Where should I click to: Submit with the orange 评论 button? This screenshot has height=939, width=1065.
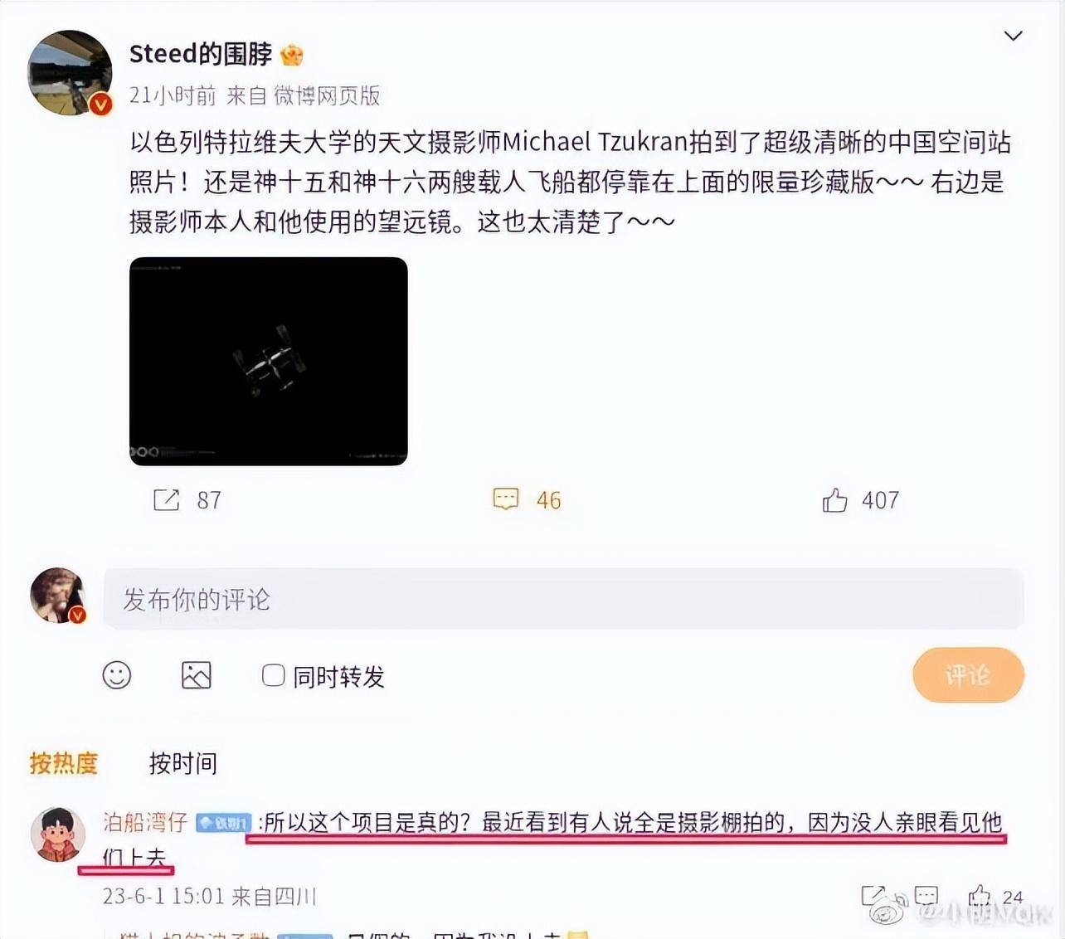[x=968, y=675]
